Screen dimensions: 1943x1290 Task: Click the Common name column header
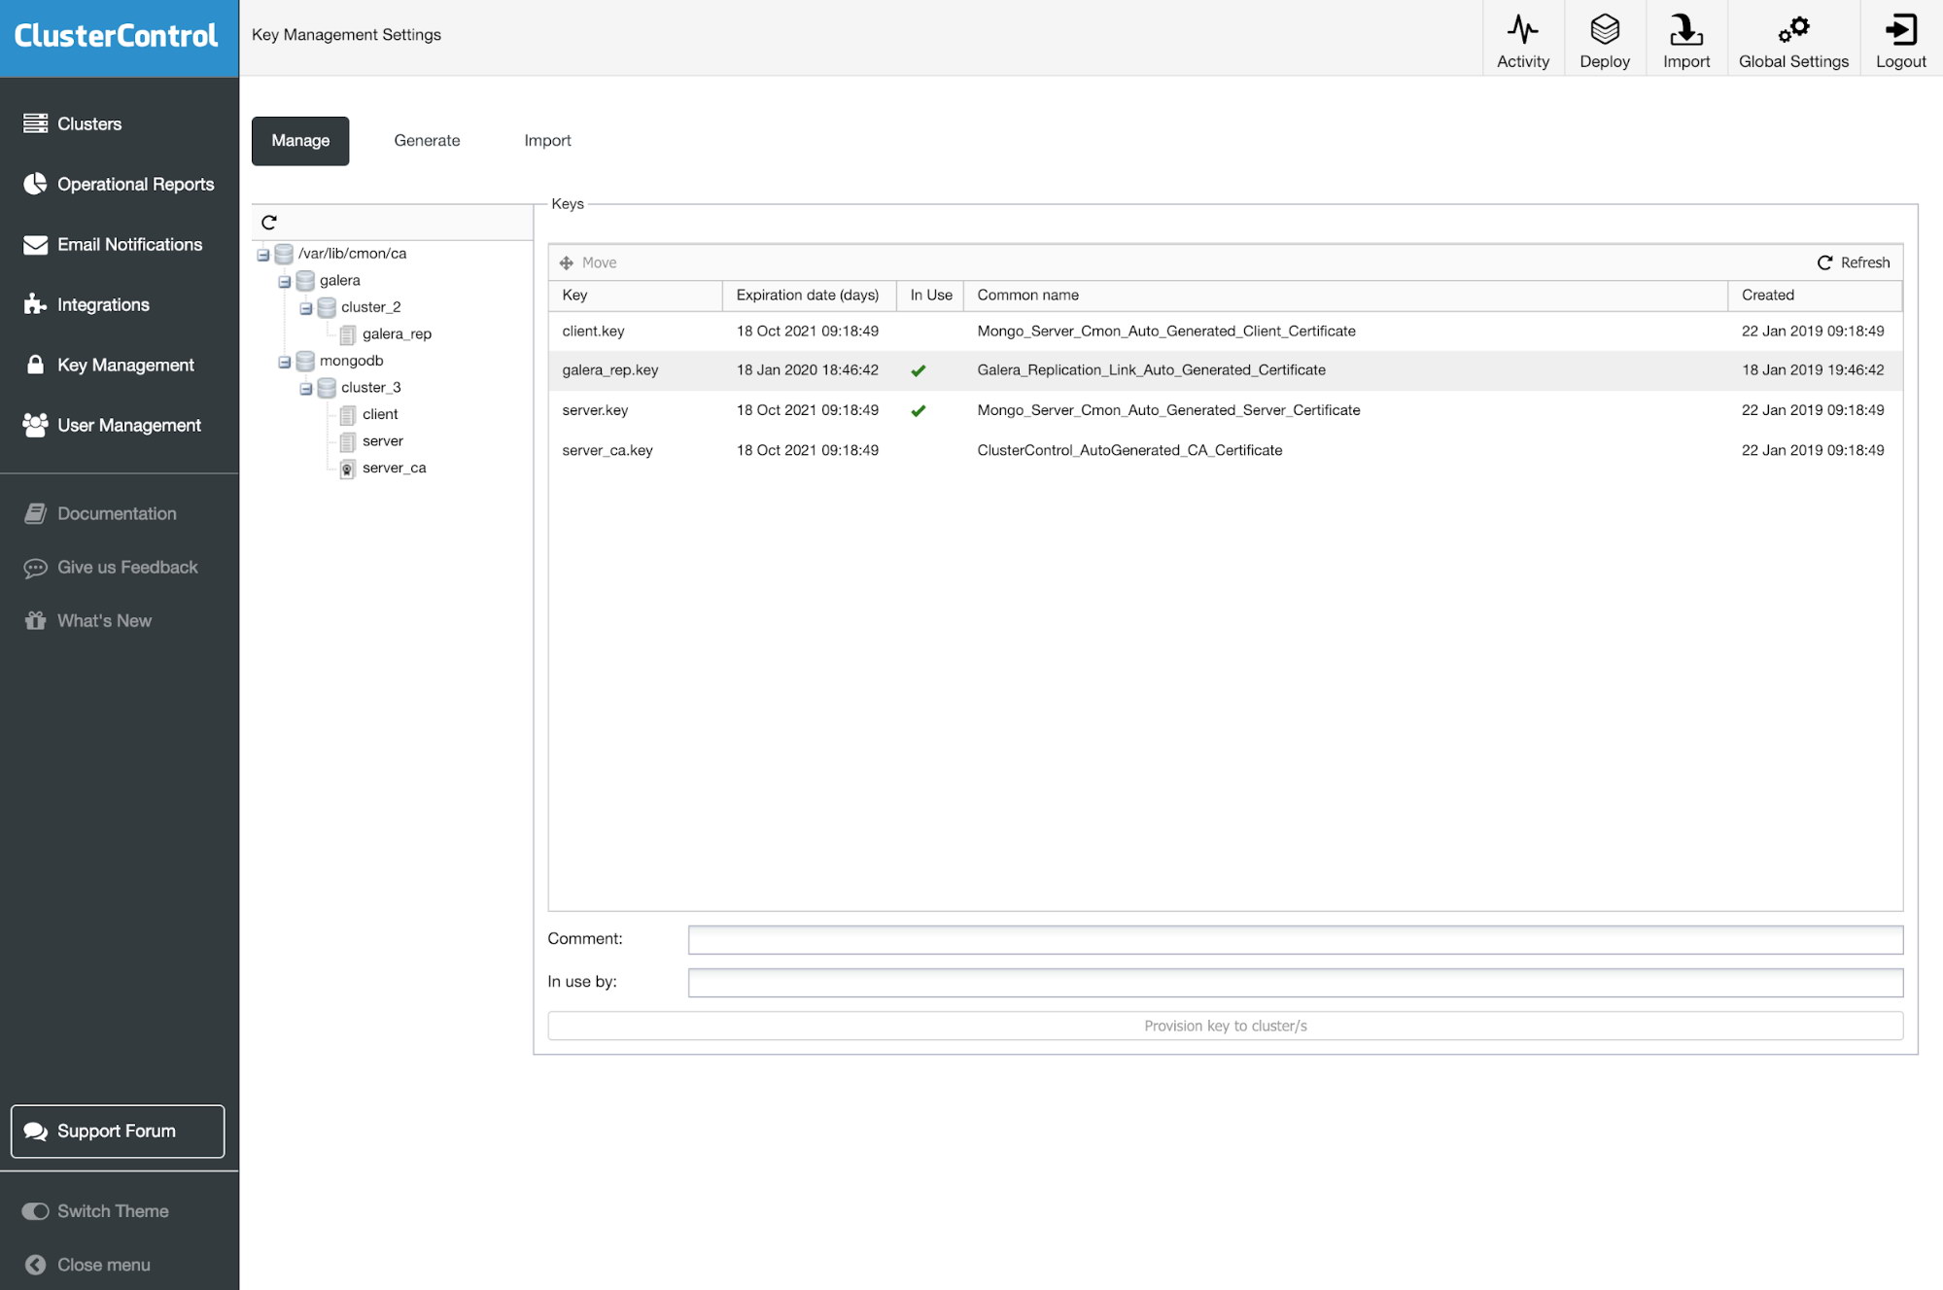tap(1345, 296)
